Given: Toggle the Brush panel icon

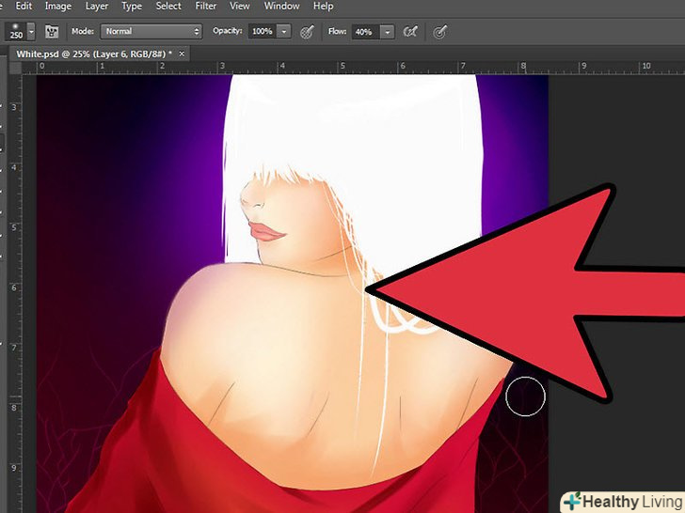Looking at the screenshot, I should [52, 32].
